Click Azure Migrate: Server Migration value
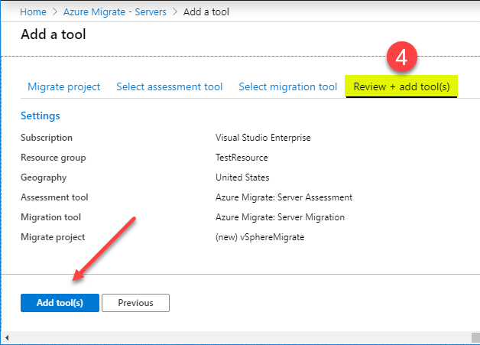Image resolution: width=480 pixels, height=345 pixels. [280, 217]
